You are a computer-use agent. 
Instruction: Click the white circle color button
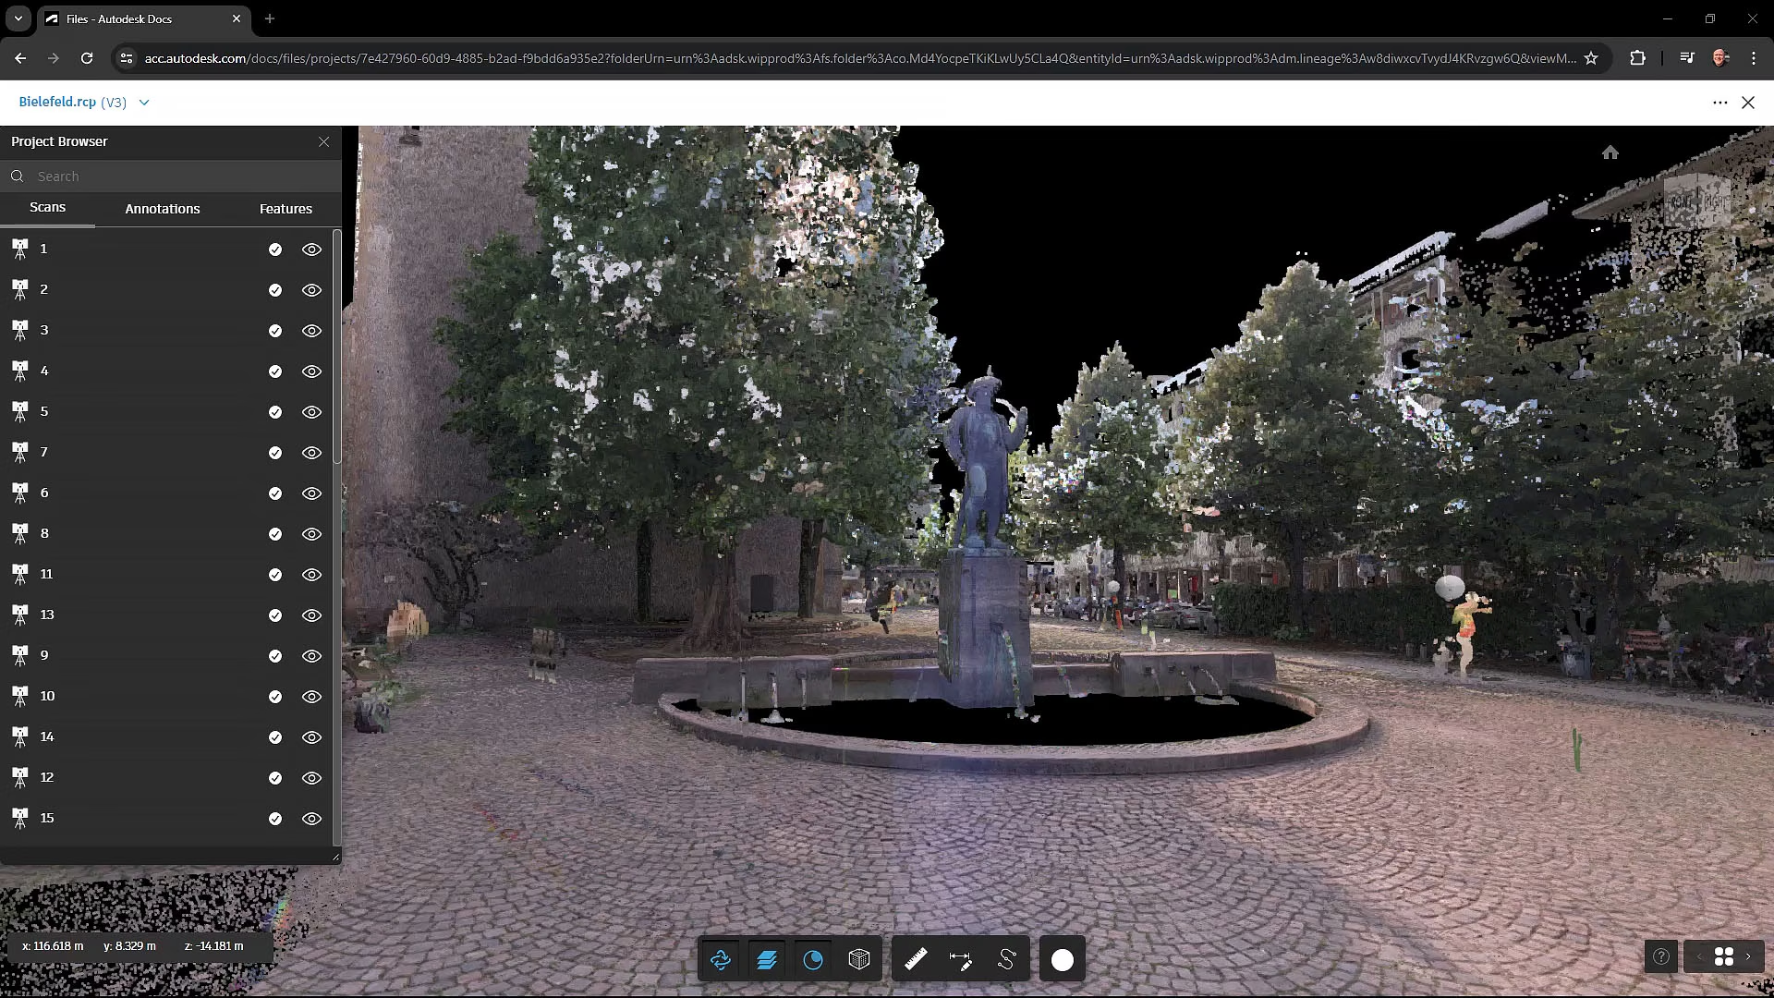[x=1063, y=960]
